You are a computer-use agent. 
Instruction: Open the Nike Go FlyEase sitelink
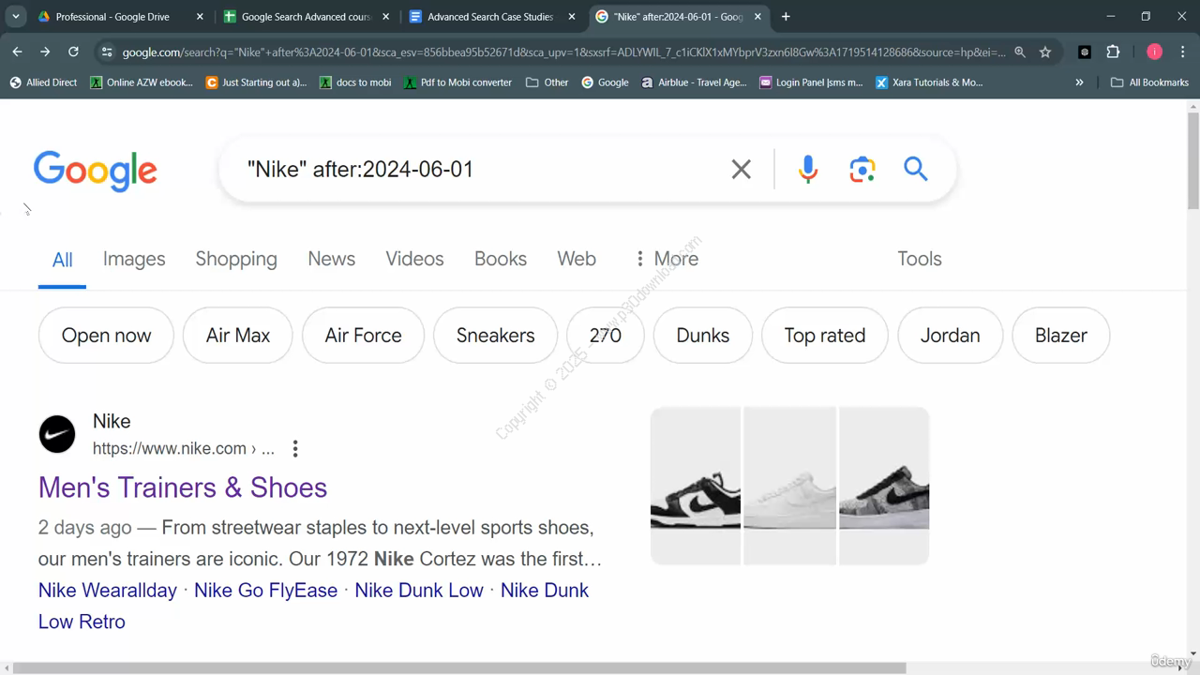pos(265,591)
